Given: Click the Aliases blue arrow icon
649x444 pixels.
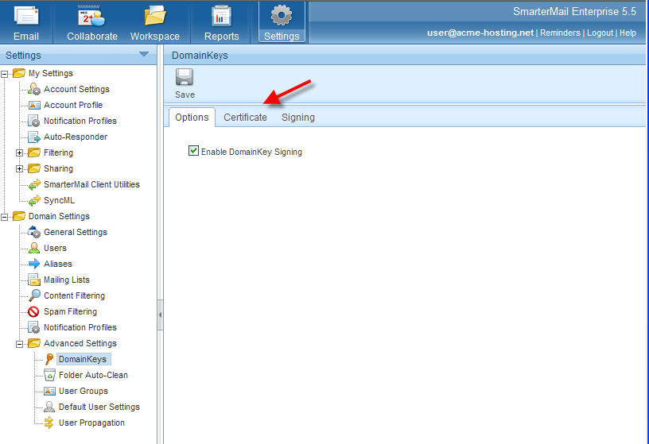Looking at the screenshot, I should click(34, 264).
